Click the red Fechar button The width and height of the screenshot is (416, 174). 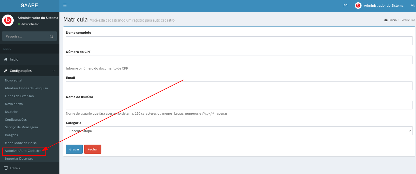click(x=93, y=149)
